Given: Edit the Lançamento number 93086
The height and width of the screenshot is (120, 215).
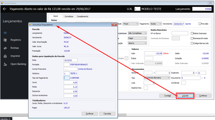Looking at the screenshot, I should 202,9.
